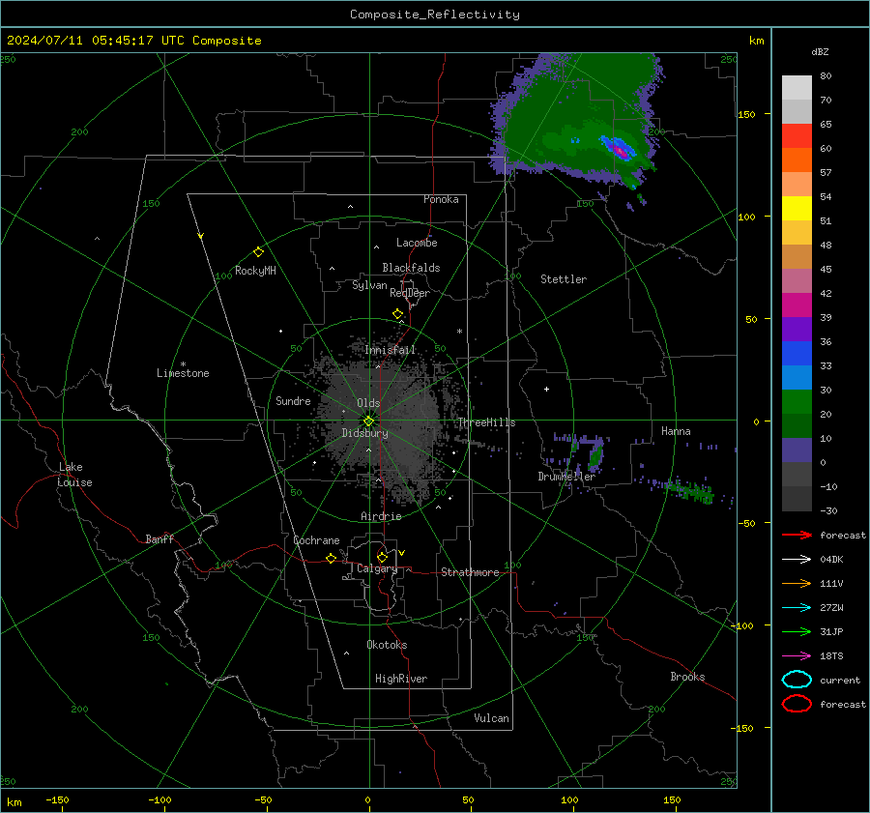870x813 pixels.
Task: Click the yellow diamond marker below RedDeer
Action: [398, 314]
